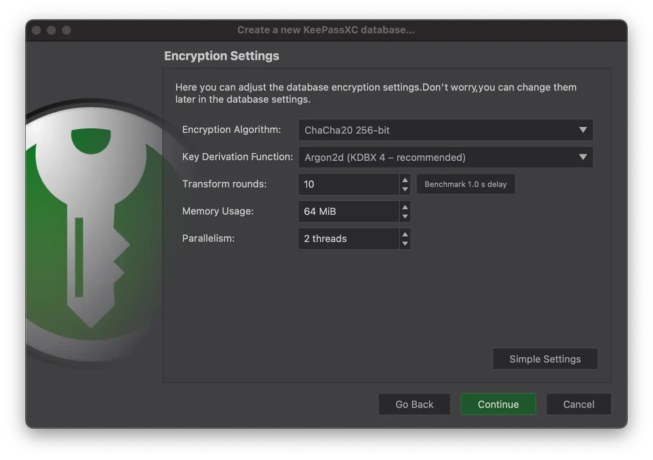Raise Parallelism thread count
Screen dimensions: 653x460
coord(404,235)
